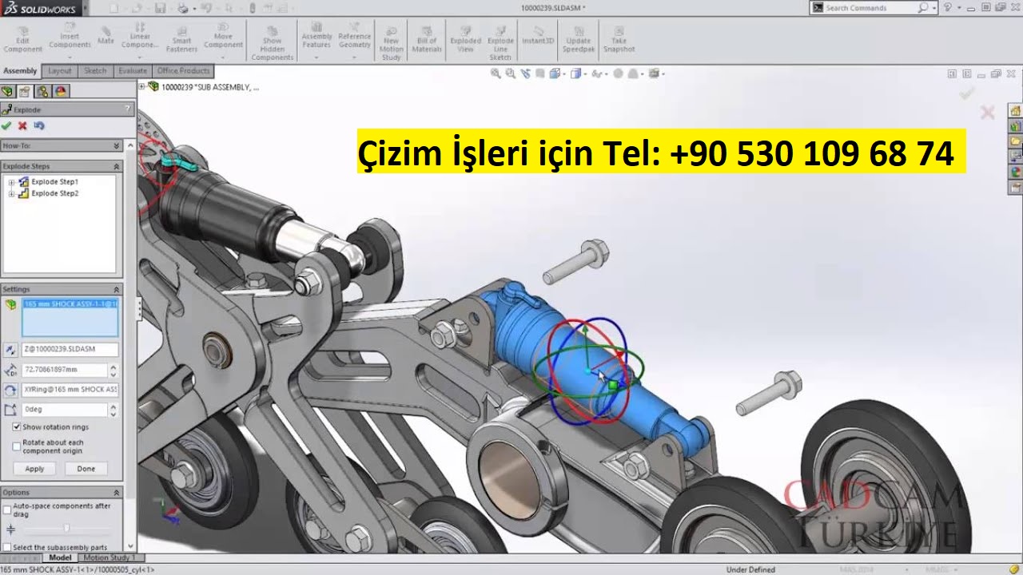1023x575 pixels.
Task: Click the reverse direction icon beside Z@10000239
Action: coord(10,350)
